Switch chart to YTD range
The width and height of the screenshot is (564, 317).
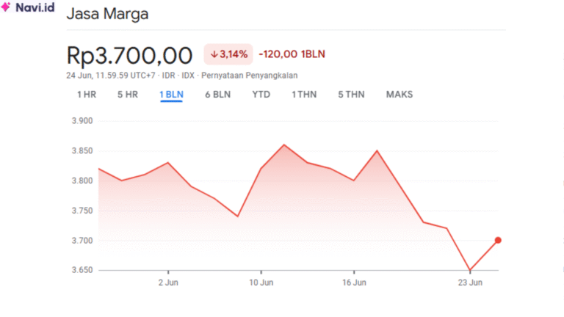(x=261, y=95)
